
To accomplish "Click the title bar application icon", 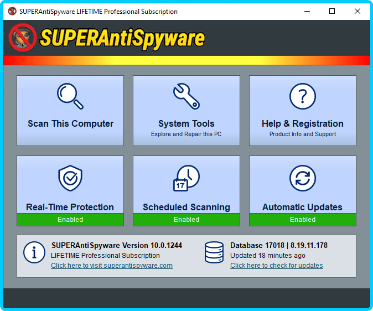I will click(12, 11).
